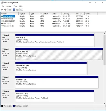Sort by the Status column header

(56, 14)
